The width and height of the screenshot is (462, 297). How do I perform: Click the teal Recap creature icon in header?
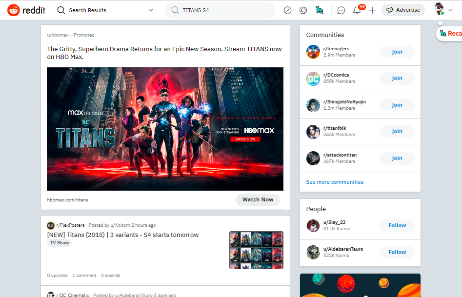pyautogui.click(x=319, y=10)
